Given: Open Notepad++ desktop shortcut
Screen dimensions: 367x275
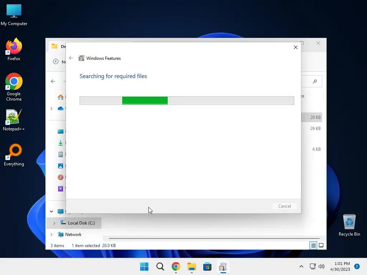Looking at the screenshot, I should click(x=14, y=120).
